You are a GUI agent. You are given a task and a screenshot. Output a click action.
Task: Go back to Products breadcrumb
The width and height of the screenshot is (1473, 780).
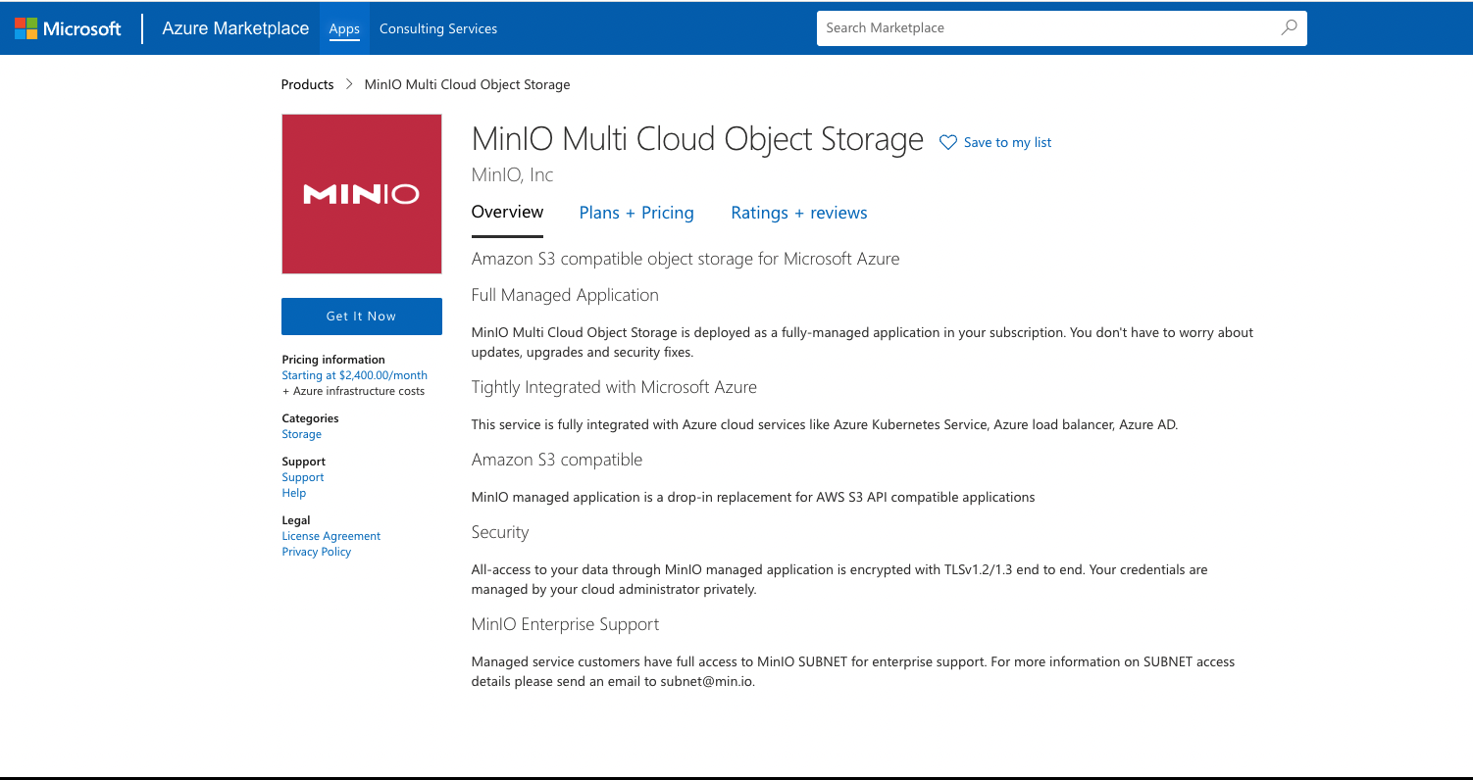[x=307, y=84]
